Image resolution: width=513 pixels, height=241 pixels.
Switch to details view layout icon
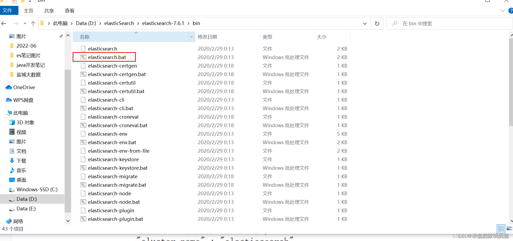(501, 229)
